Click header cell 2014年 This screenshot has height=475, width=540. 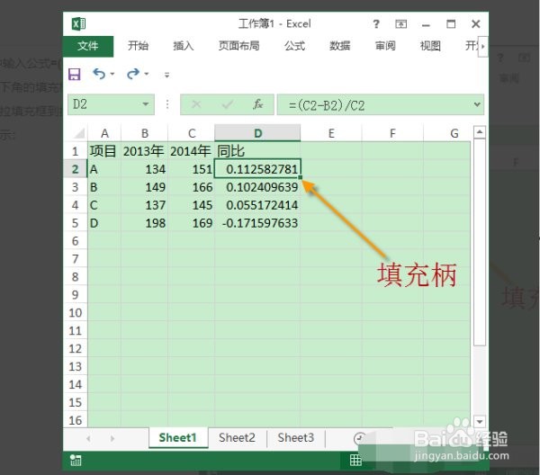point(192,151)
